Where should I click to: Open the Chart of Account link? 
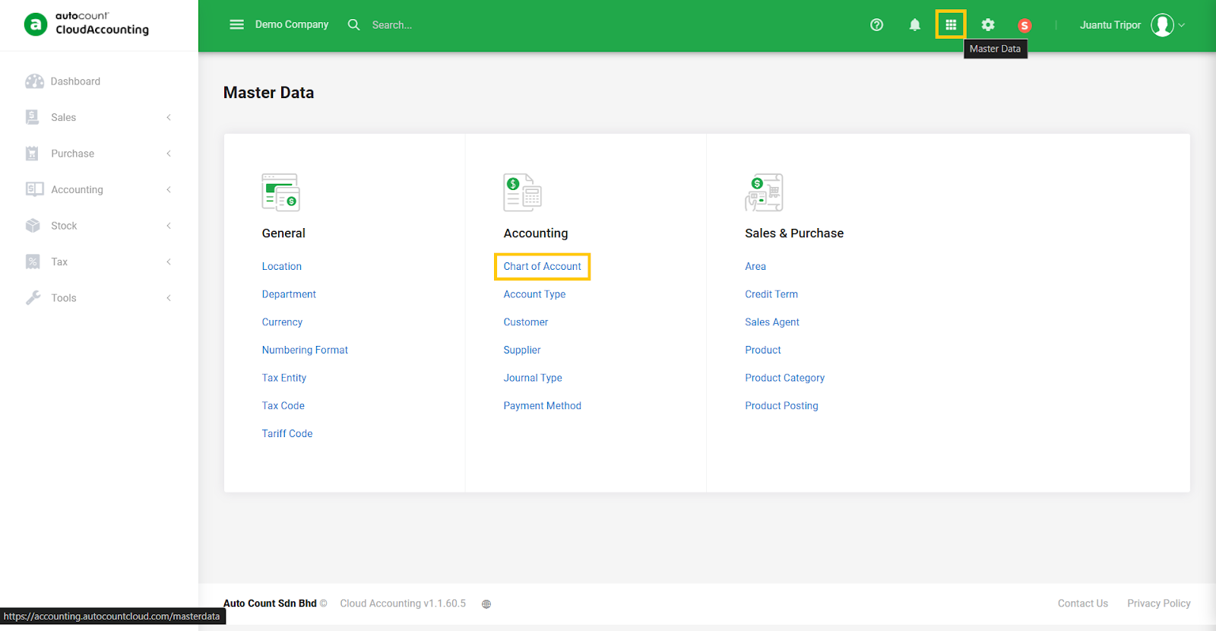point(542,266)
